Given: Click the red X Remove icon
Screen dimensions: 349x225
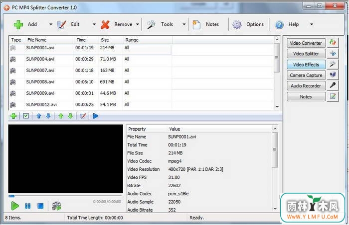Looking at the screenshot, I should (105, 25).
